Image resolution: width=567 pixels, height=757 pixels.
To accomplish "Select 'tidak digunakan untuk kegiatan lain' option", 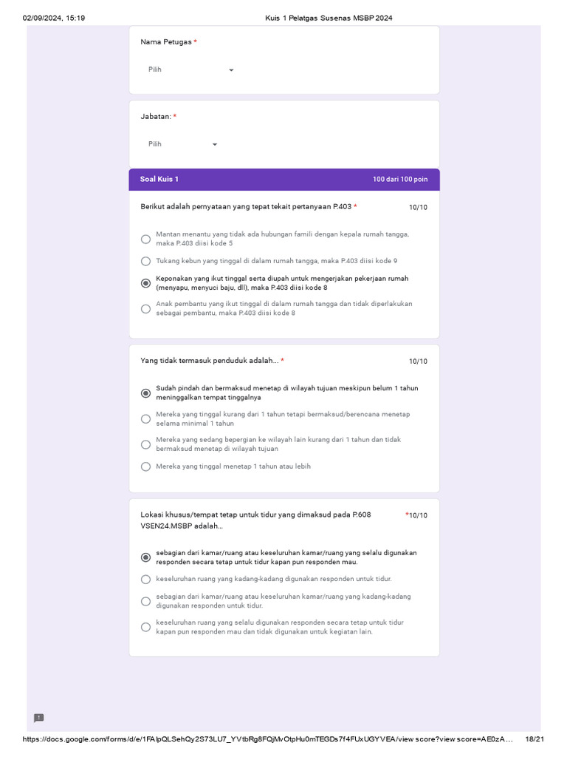I will coord(145,627).
